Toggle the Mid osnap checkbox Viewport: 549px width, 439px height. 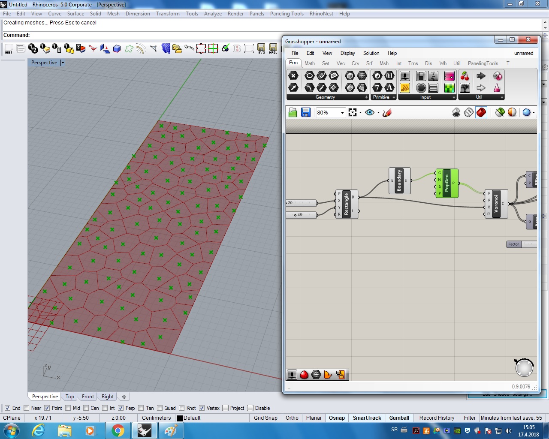68,408
